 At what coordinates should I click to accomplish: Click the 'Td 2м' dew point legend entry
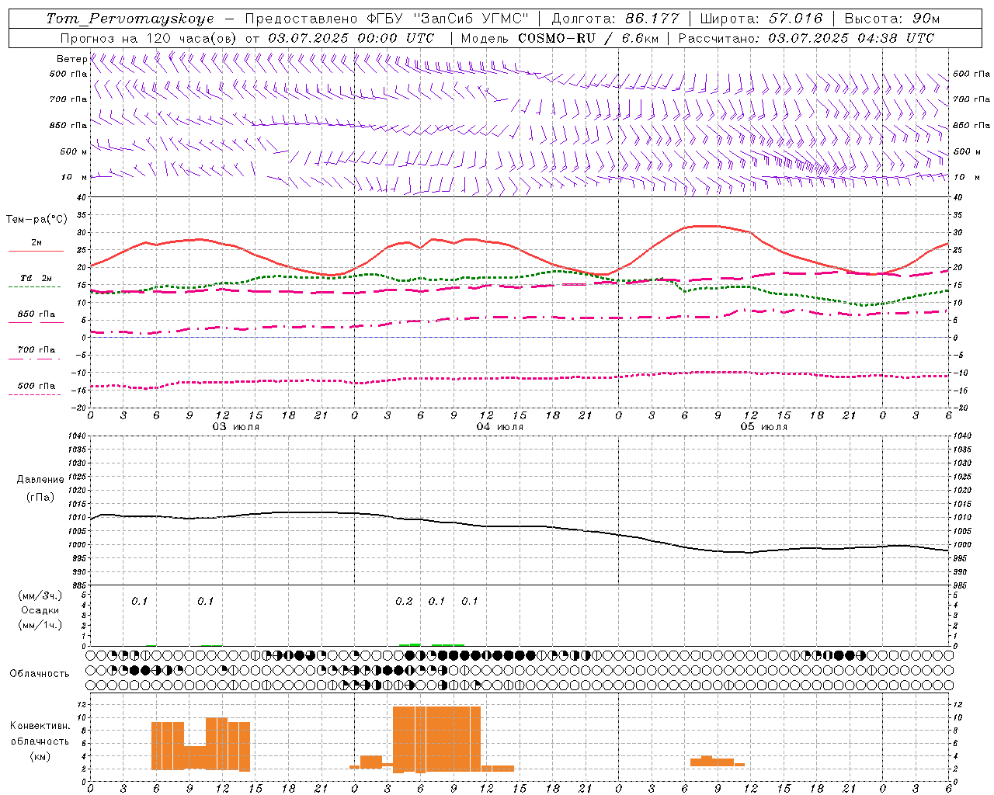[x=36, y=278]
